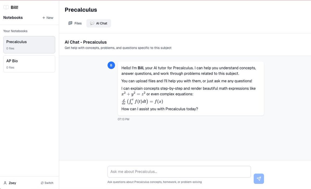
Task: Focus the Ask me about Precalculus input
Action: (x=179, y=172)
